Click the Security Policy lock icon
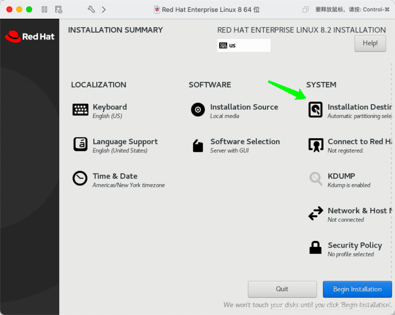The height and width of the screenshot is (315, 395). point(315,248)
